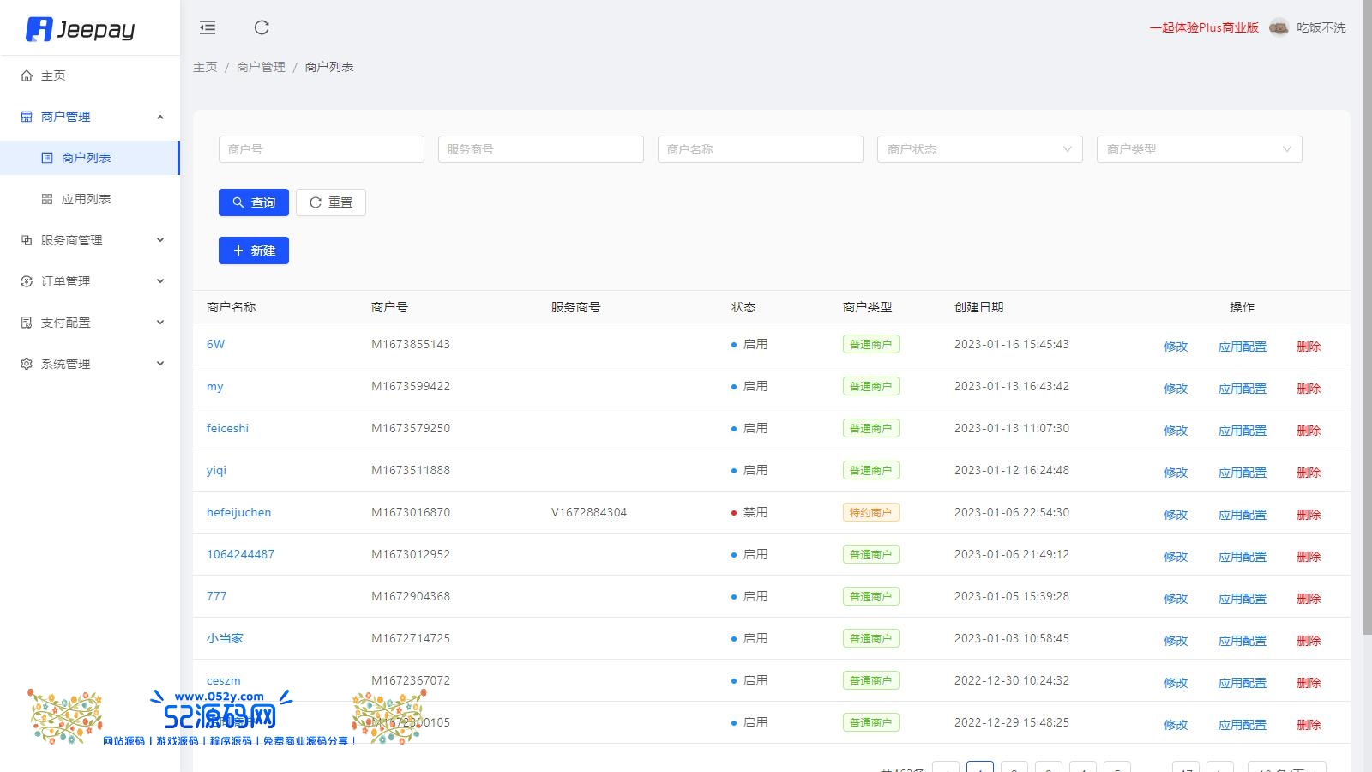The height and width of the screenshot is (772, 1372).
Task: Reset filters with the 重置 button
Action: (x=331, y=202)
